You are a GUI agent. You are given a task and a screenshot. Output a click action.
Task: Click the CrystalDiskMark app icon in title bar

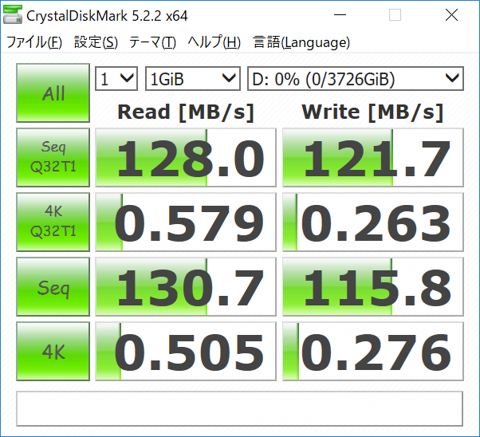point(13,14)
